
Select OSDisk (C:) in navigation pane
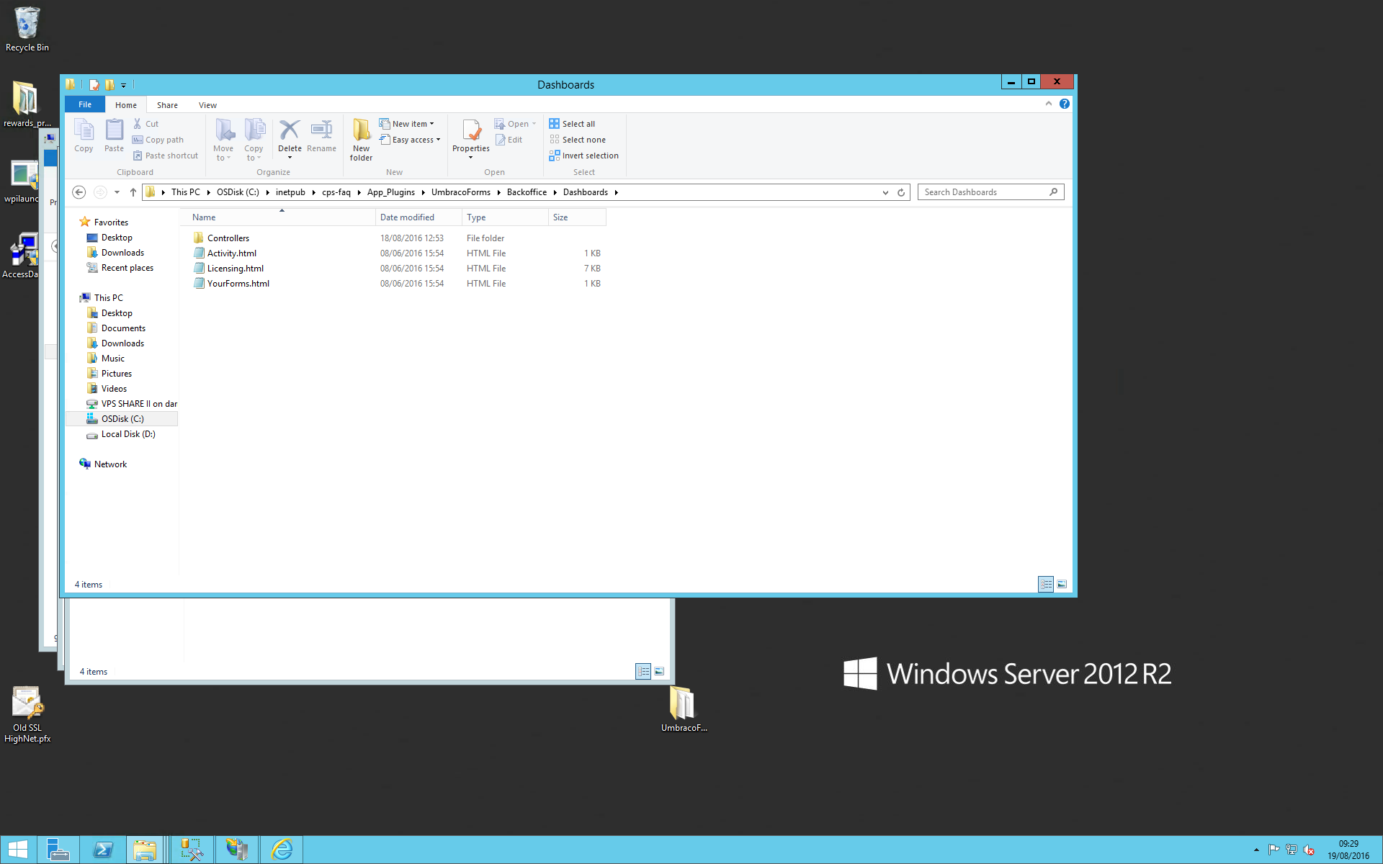coord(122,419)
